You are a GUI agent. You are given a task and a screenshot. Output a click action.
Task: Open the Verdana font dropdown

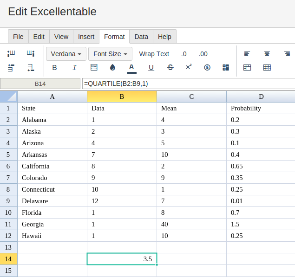coord(66,54)
